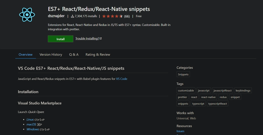Click the Resources heading
263x135 pixels.
(x=184, y=126)
